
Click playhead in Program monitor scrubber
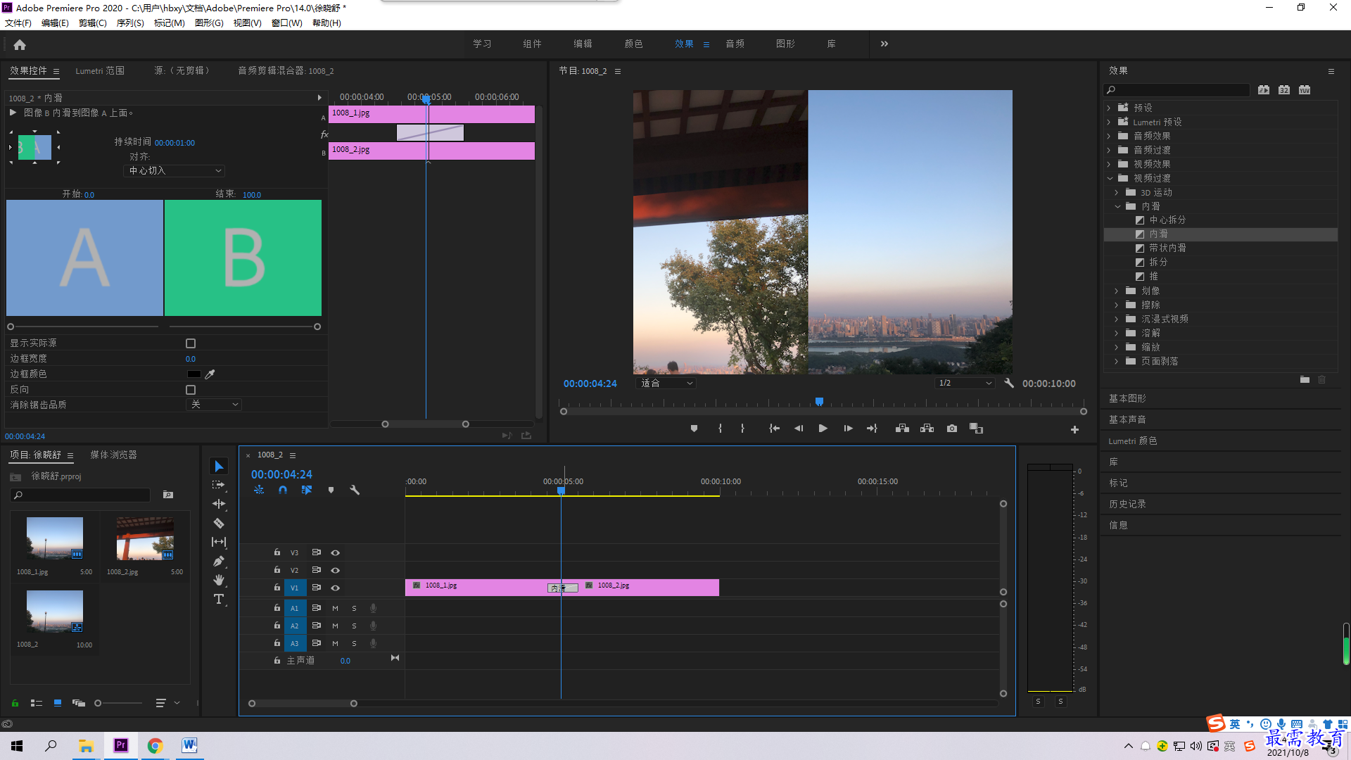pos(819,402)
